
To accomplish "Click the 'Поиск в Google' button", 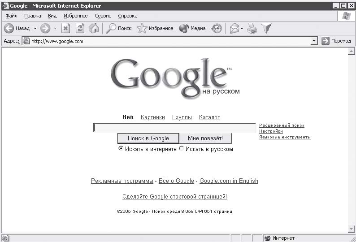I will point(148,138).
